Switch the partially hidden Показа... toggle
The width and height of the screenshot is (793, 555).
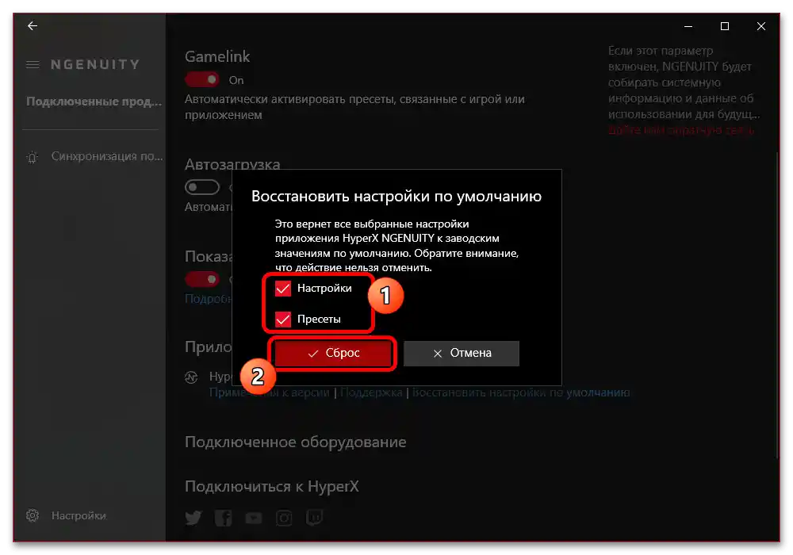[x=201, y=279]
